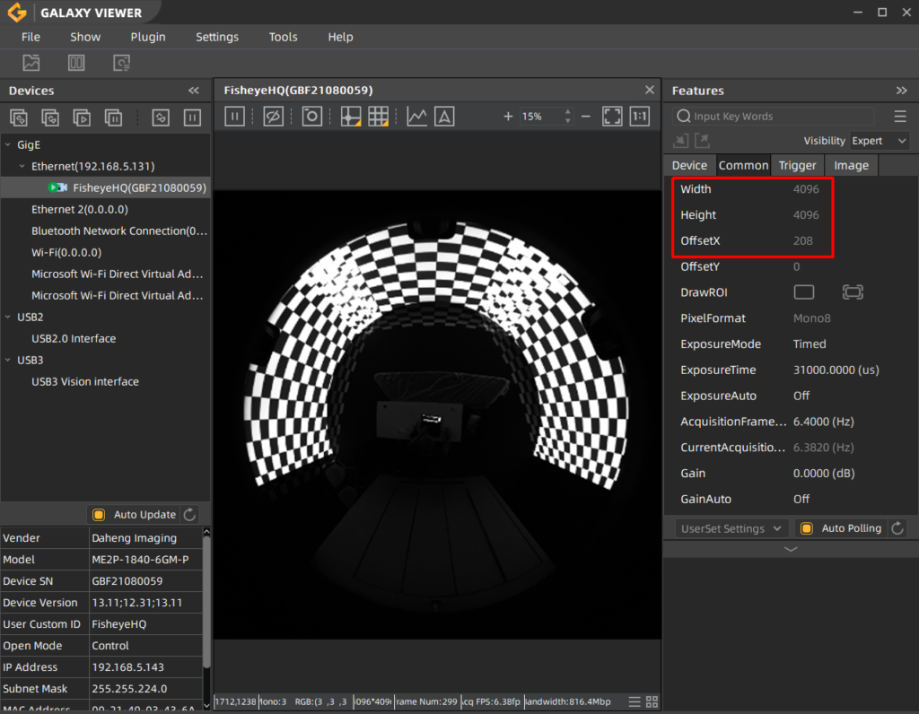This screenshot has width=919, height=714.
Task: Change Visibility from Expert dropdown
Action: (x=879, y=140)
